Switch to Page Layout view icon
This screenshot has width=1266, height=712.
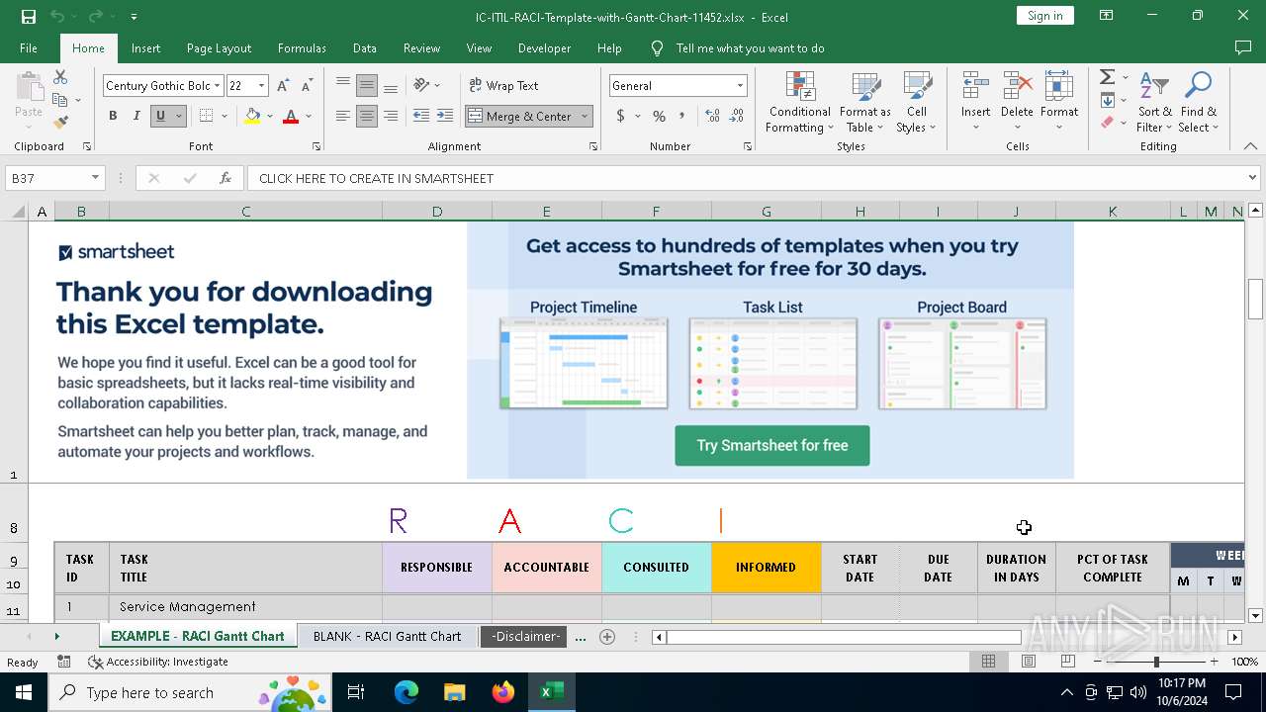[x=1029, y=662]
